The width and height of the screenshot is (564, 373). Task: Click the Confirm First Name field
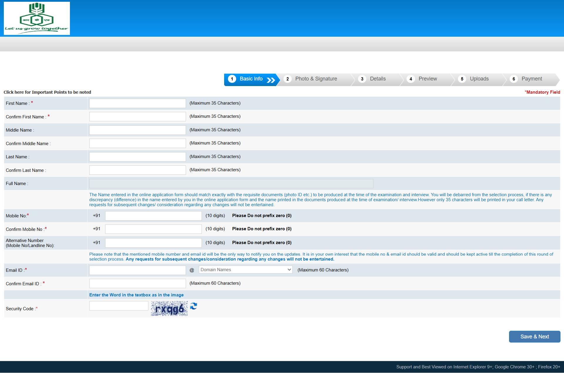137,117
